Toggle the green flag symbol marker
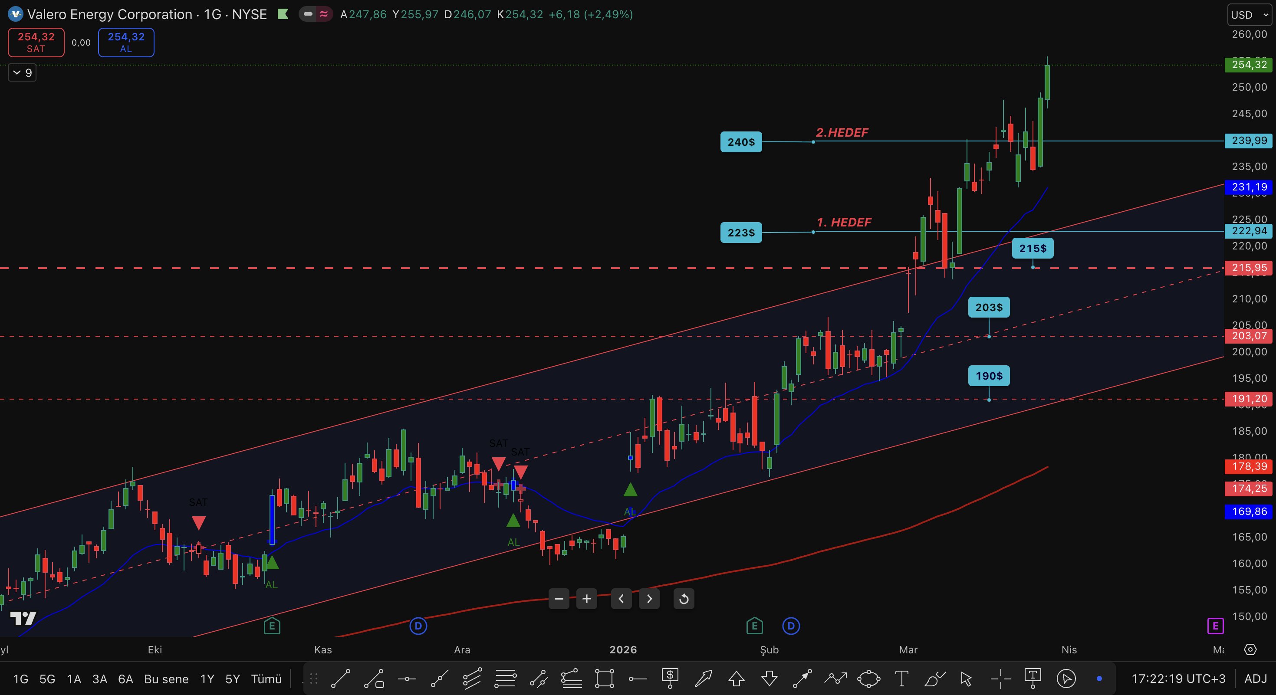Screen dimensions: 1276x695 coord(283,14)
